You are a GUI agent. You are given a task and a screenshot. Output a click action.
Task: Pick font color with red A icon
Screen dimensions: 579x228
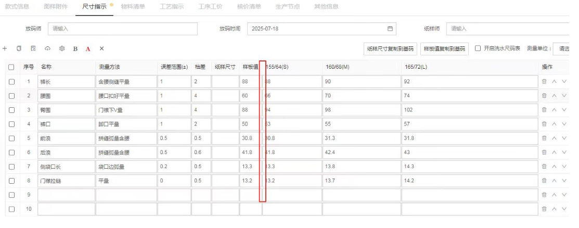click(x=88, y=48)
